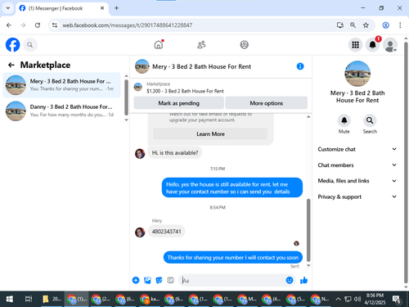Image resolution: width=409 pixels, height=307 pixels.
Task: Click the Learn More button
Action: point(210,134)
